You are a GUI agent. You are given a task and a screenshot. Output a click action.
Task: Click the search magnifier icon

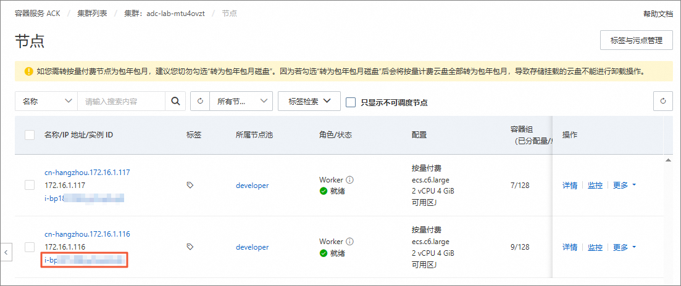click(x=175, y=102)
